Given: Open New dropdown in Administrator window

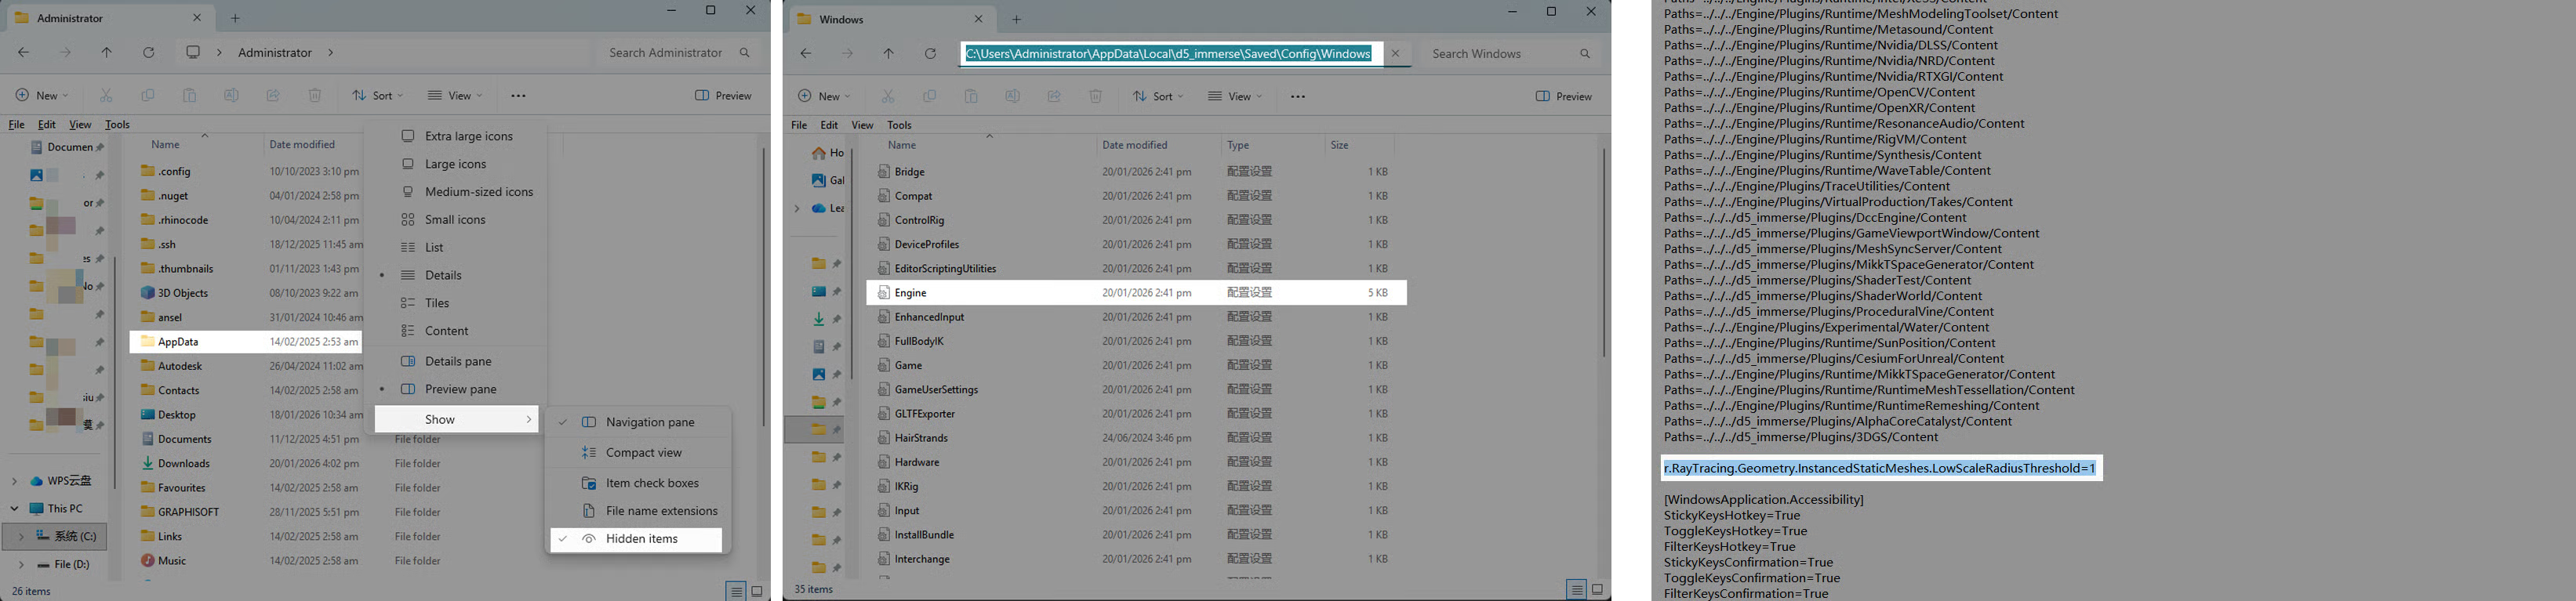Looking at the screenshot, I should click(x=42, y=96).
